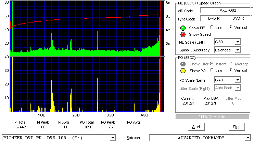Viewport: 254px width, 143px height.
Task: Click the PO (8ECC) group title
Action: 187,58
